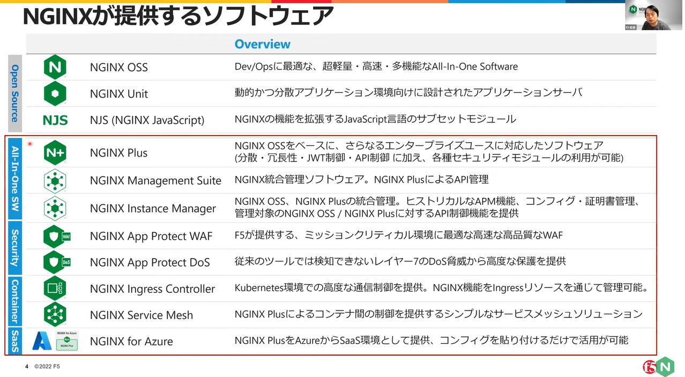This screenshot has height=377, width=685.
Task: Click the description beginning 'NGINX Plusによるコンテナ間の制御'
Action: tap(438, 314)
